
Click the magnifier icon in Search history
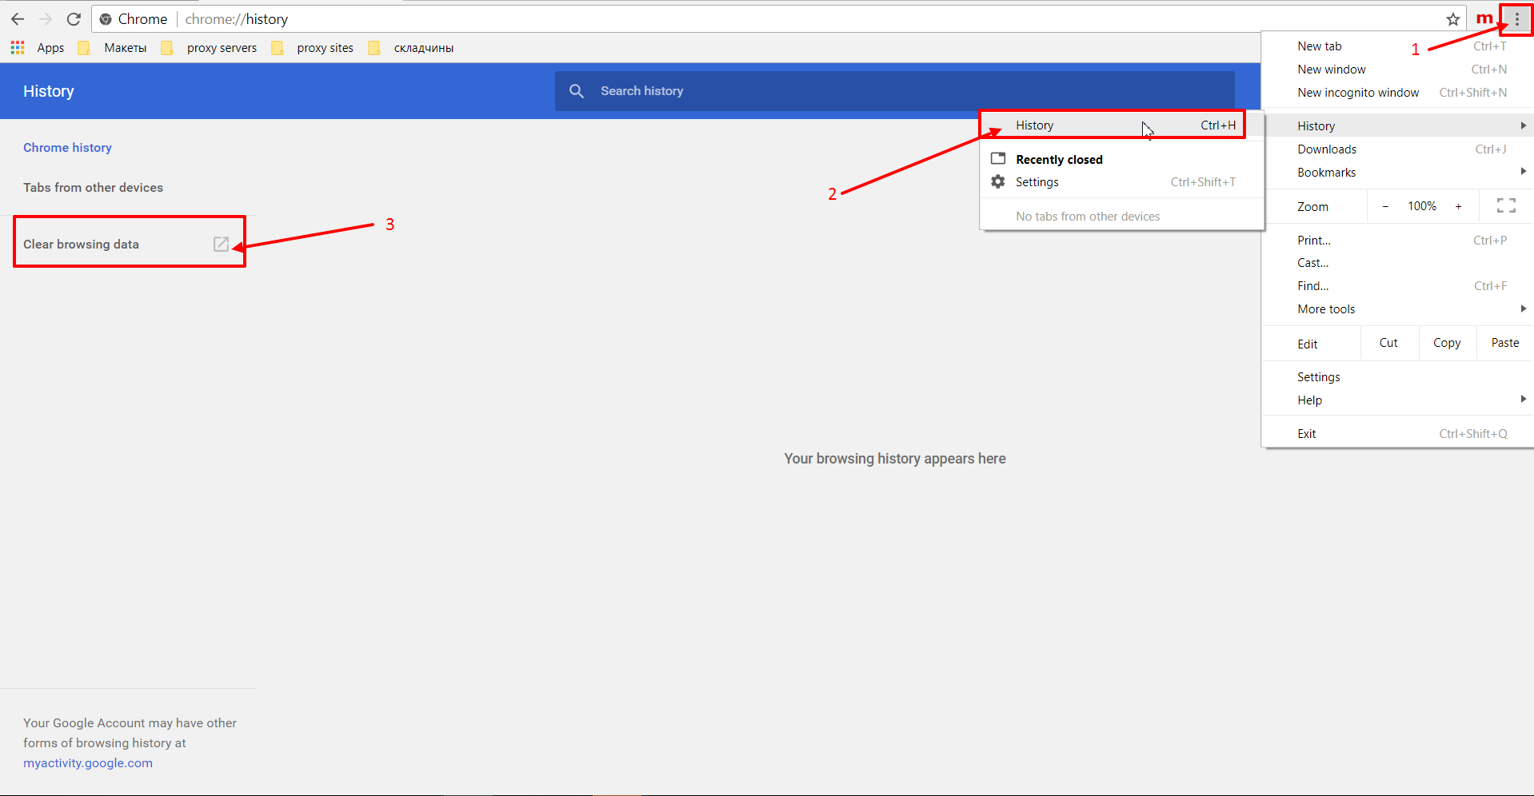(577, 91)
